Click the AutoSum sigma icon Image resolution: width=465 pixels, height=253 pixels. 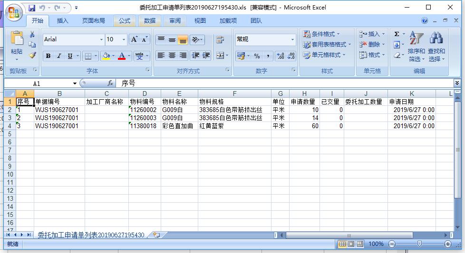(x=397, y=34)
